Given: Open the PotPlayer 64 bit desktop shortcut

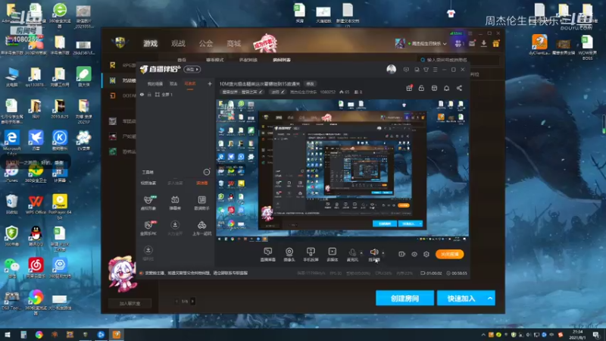Looking at the screenshot, I should 60,206.
